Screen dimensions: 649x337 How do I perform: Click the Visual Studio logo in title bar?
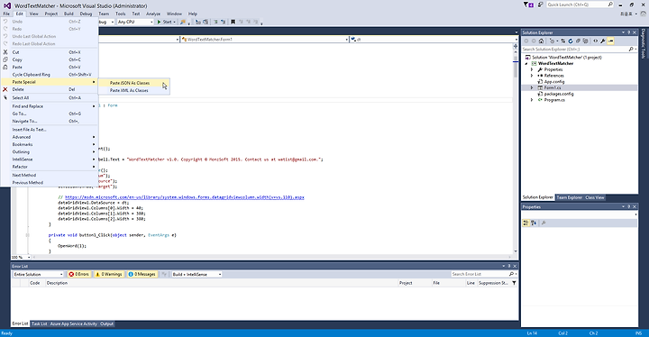7,5
